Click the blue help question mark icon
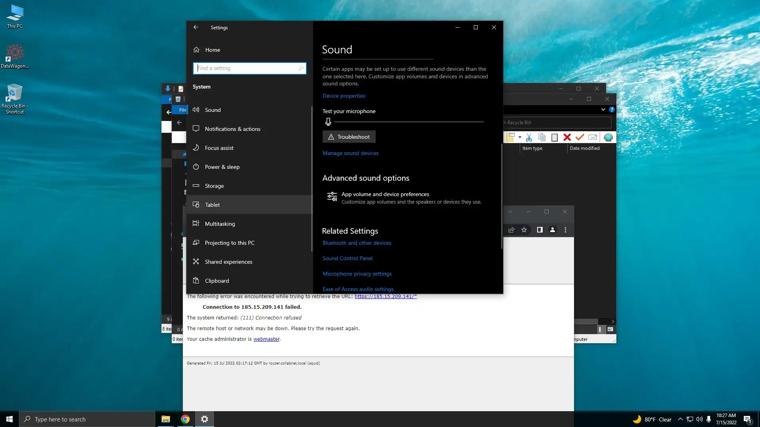760x427 pixels. pos(612,110)
